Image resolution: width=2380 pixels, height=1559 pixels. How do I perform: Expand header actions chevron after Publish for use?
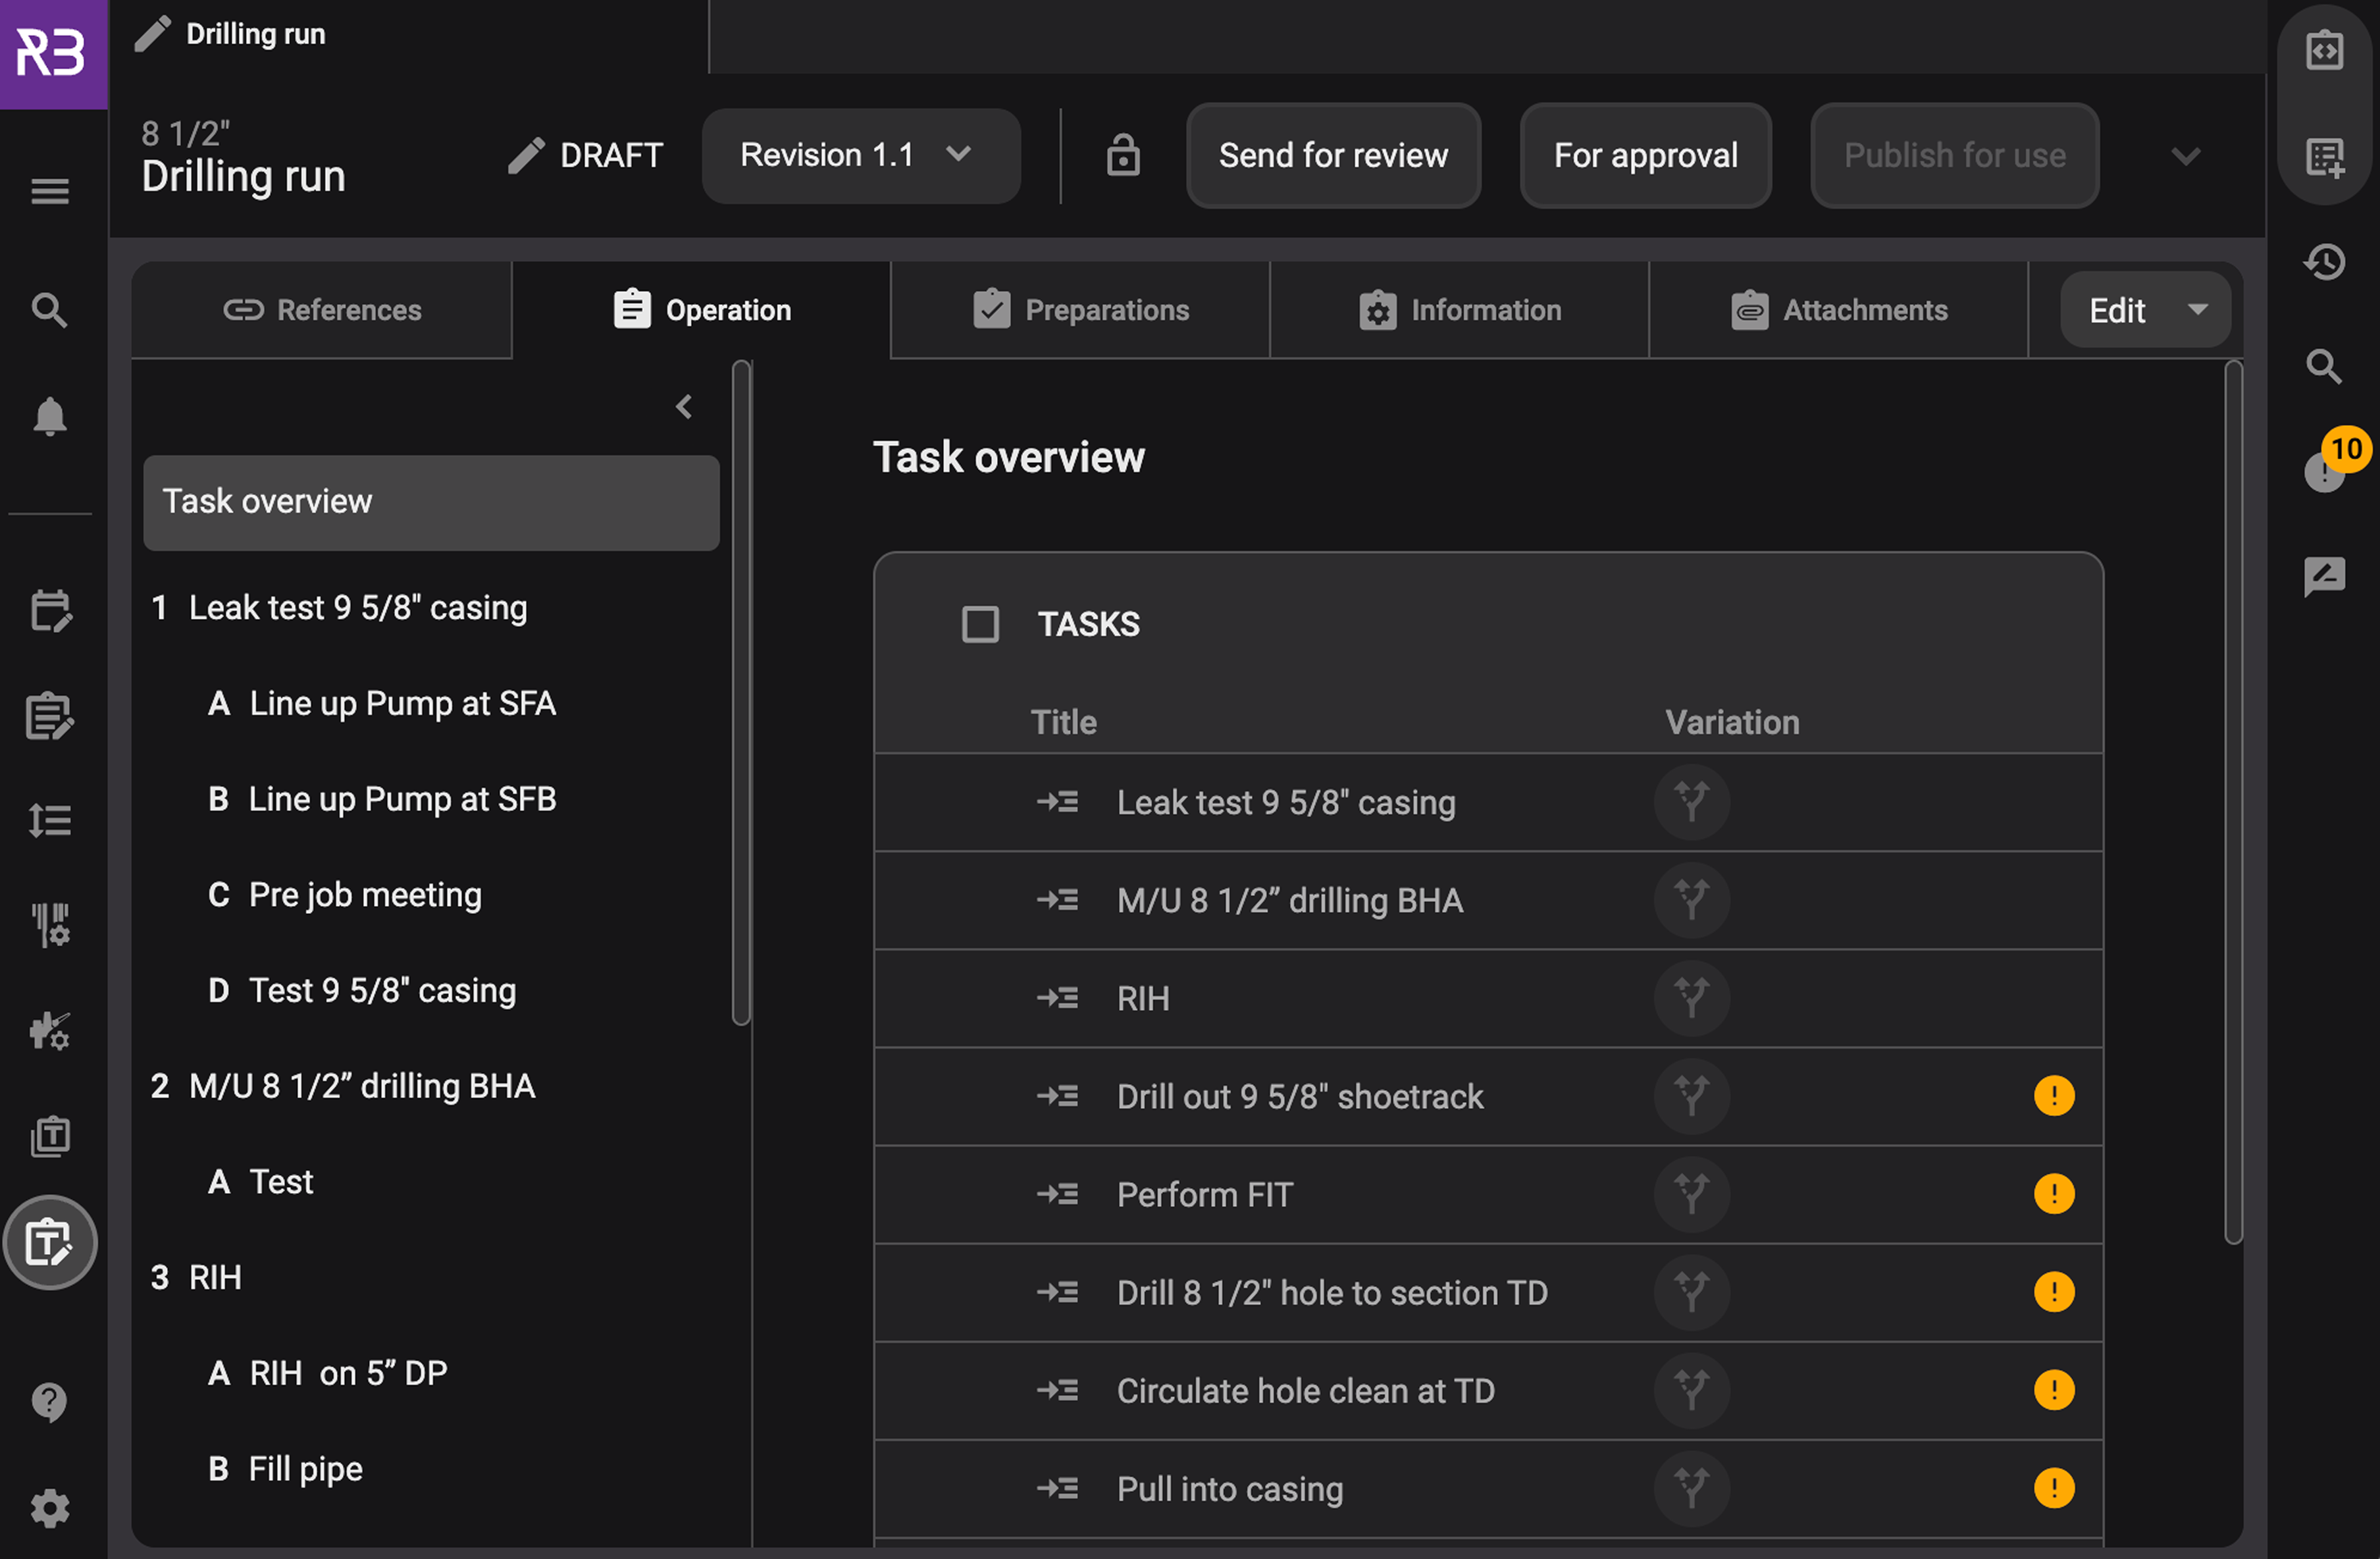pos(2186,156)
